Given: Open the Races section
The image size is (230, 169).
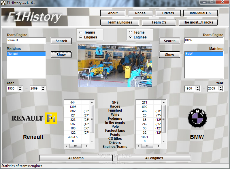Looking at the screenshot, I should click(140, 13).
